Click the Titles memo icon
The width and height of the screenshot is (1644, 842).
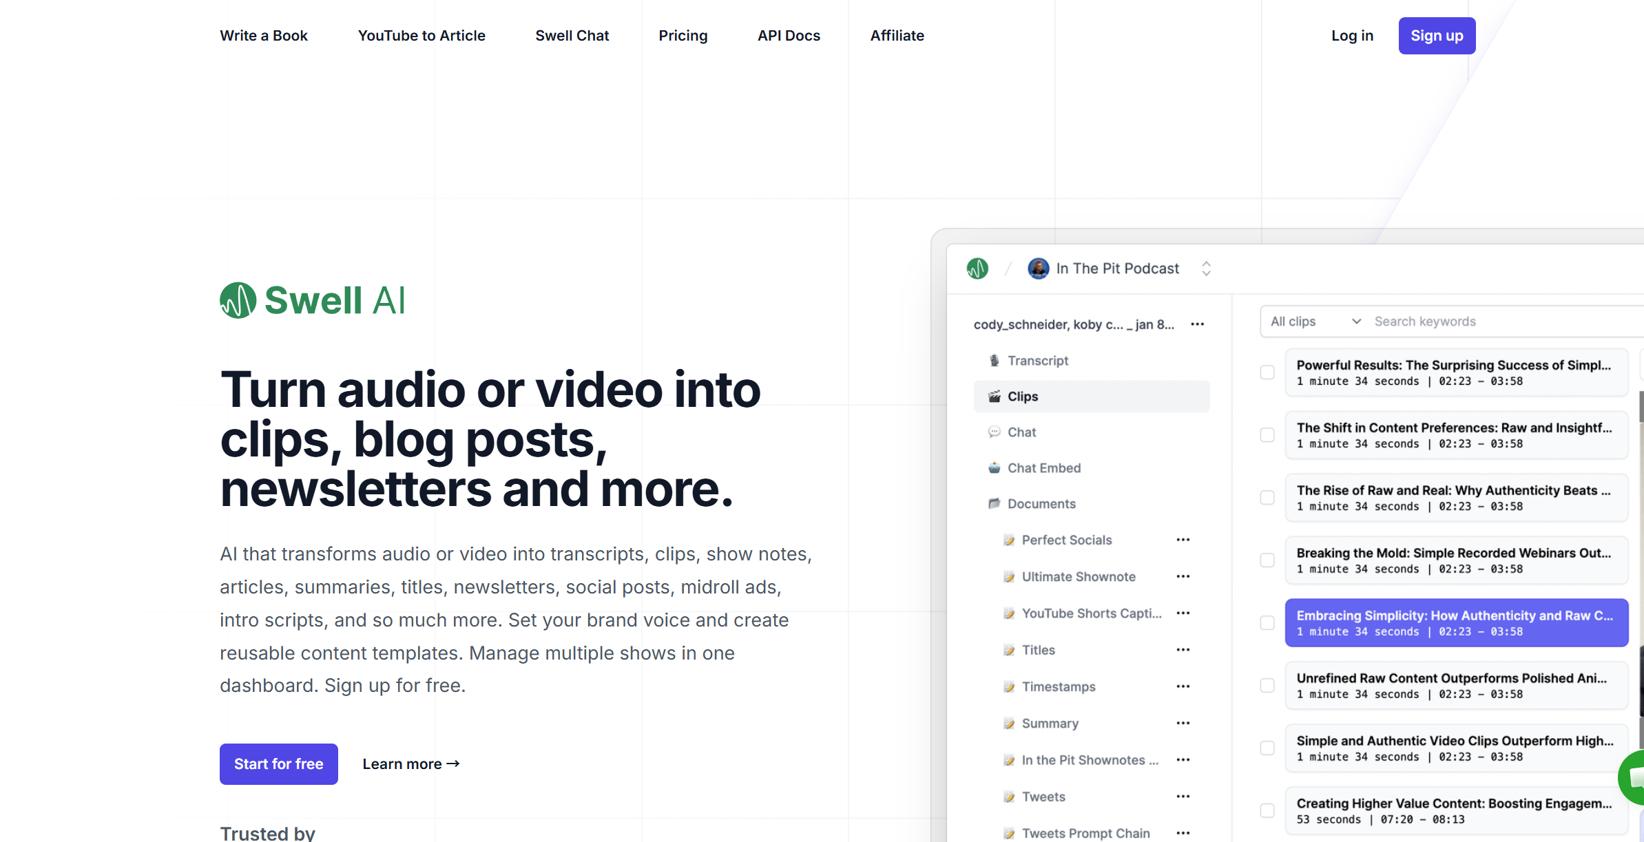1009,651
